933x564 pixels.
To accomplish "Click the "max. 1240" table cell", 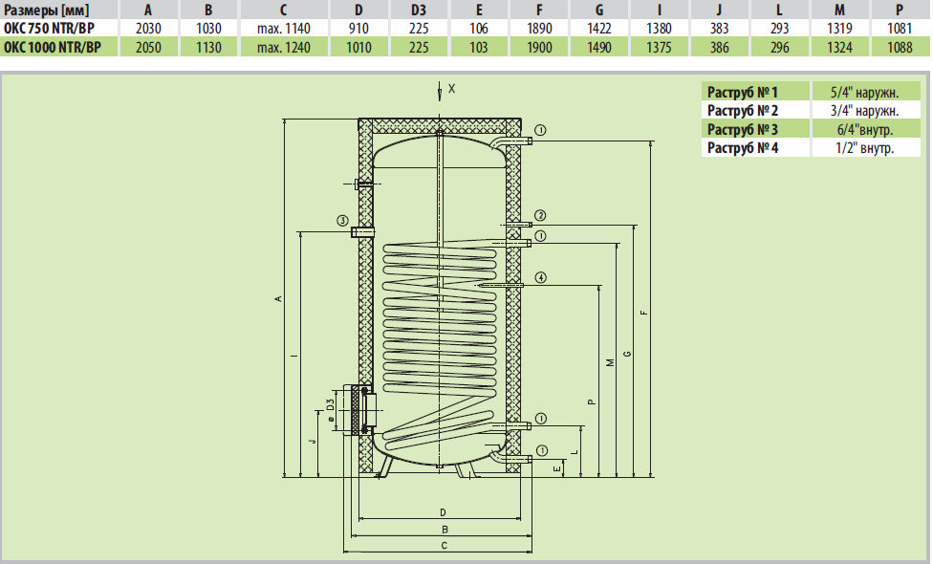I will tap(284, 47).
